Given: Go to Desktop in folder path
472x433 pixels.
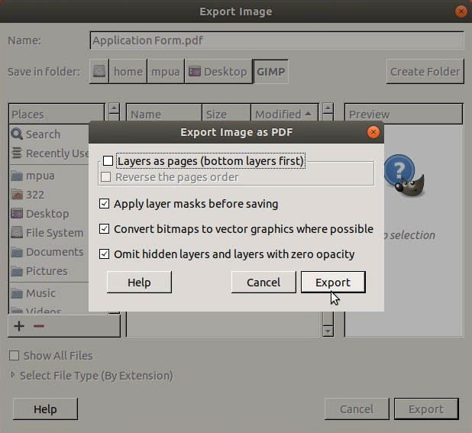Looking at the screenshot, I should (218, 71).
